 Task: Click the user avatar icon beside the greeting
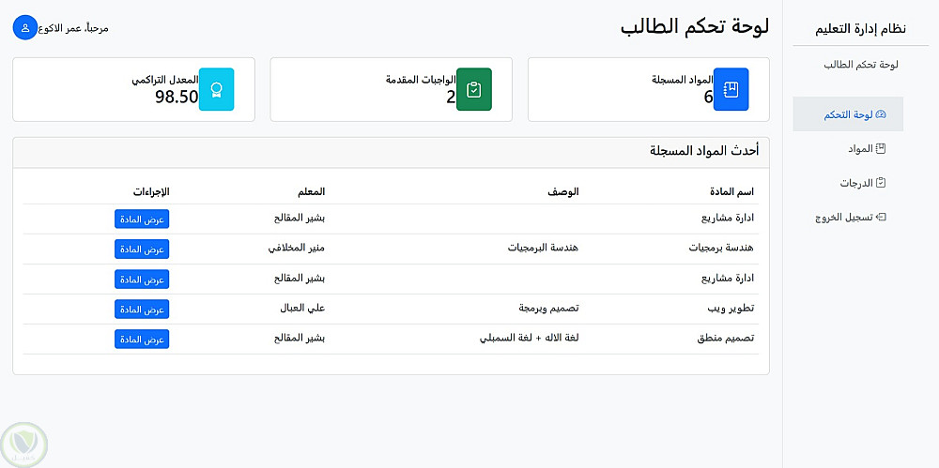point(25,27)
